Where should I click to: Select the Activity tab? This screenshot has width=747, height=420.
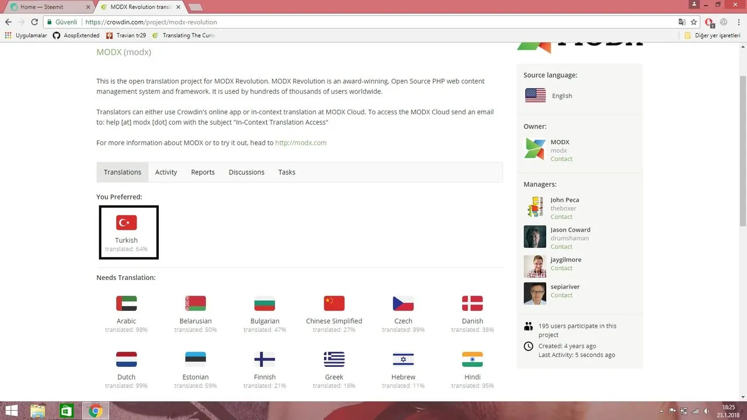(x=166, y=172)
